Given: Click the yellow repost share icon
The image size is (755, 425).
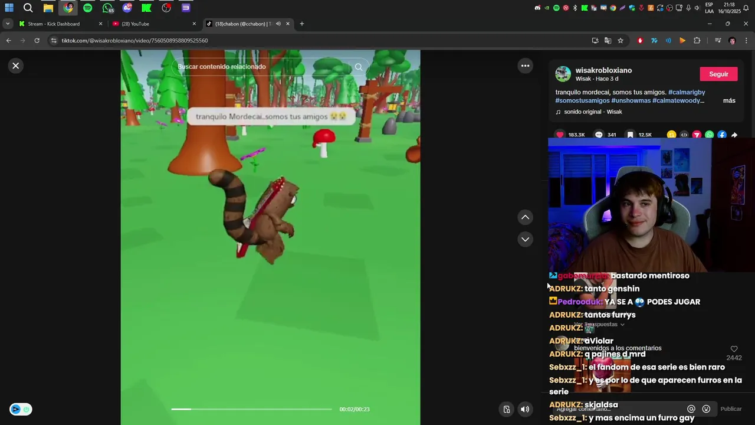Looking at the screenshot, I should pyautogui.click(x=671, y=135).
